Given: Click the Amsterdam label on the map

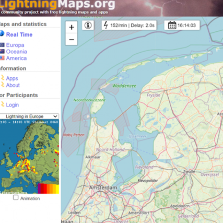Looking at the screenshot, I should 103,187.
